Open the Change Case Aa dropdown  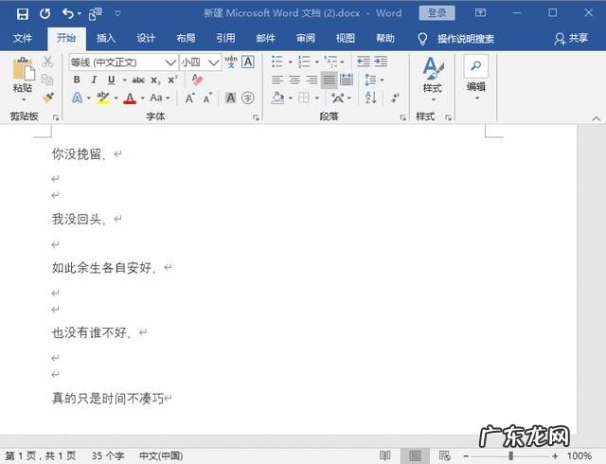[160, 98]
